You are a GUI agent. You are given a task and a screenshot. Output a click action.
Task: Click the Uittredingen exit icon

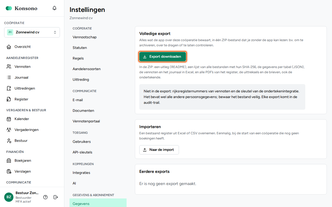tap(9, 88)
